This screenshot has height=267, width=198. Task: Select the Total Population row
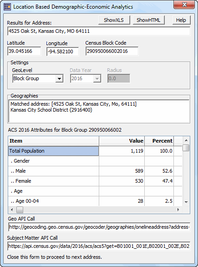pyautogui.click(x=95, y=151)
